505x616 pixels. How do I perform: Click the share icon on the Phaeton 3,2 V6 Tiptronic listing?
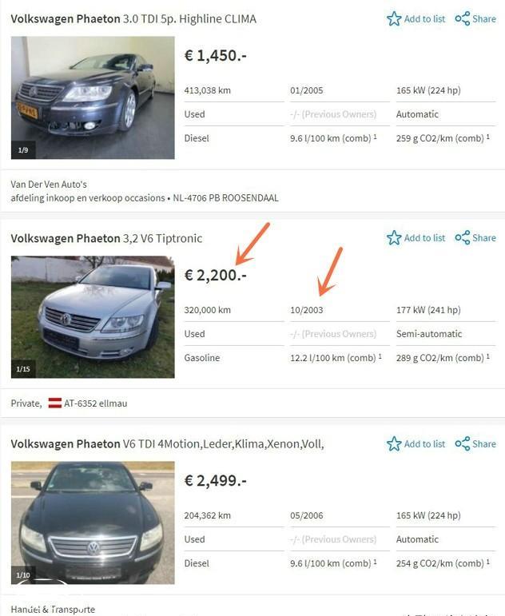coord(462,237)
